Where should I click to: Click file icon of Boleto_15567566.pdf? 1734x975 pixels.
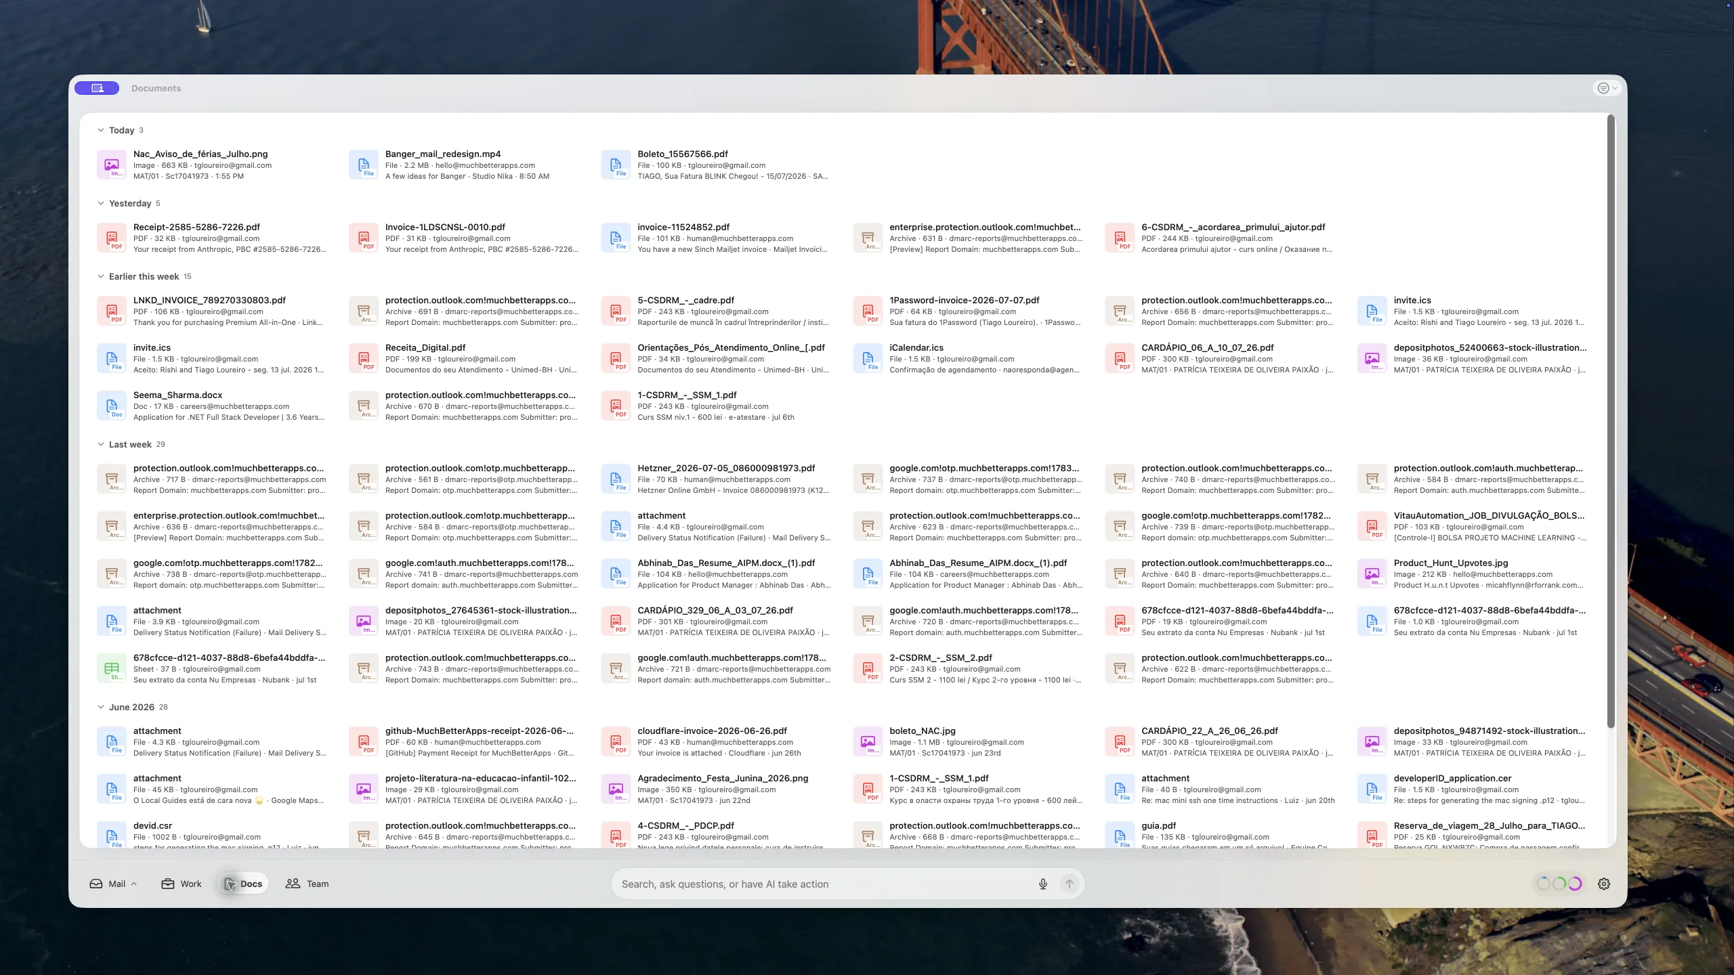pos(616,165)
